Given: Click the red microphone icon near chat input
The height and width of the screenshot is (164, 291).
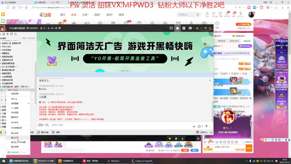Looking at the screenshot, I should pyautogui.click(x=206, y=126).
